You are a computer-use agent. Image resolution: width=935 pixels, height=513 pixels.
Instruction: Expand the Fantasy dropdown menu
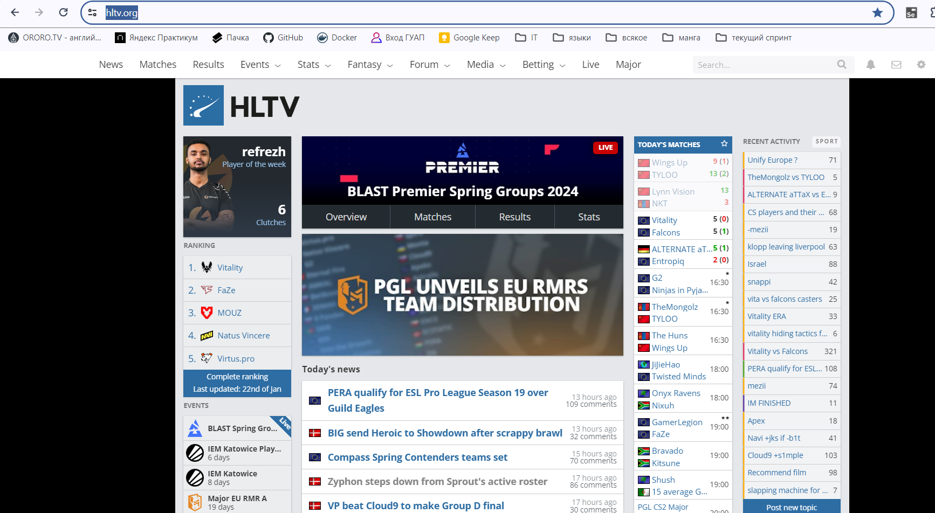click(370, 65)
